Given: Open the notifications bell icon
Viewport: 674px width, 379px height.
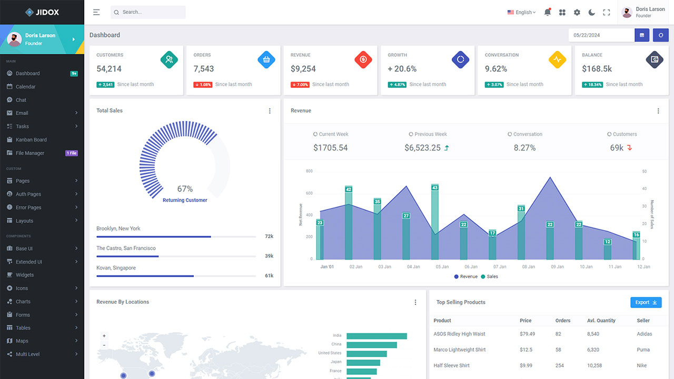Looking at the screenshot, I should (x=548, y=12).
